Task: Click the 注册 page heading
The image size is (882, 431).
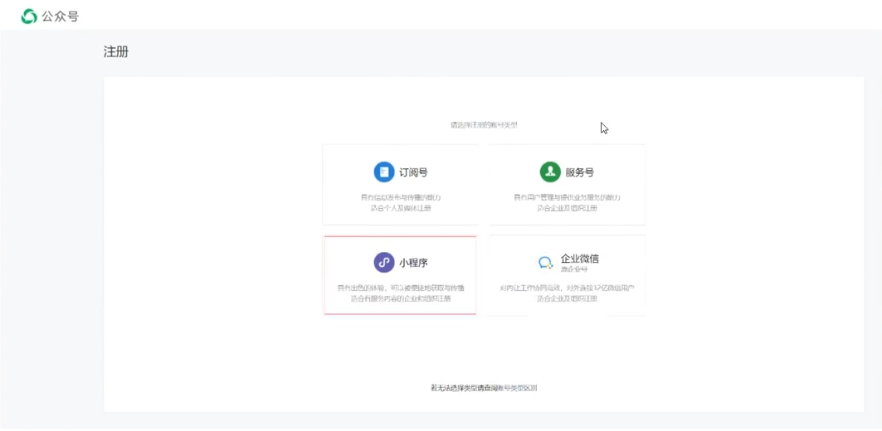Action: [x=116, y=52]
